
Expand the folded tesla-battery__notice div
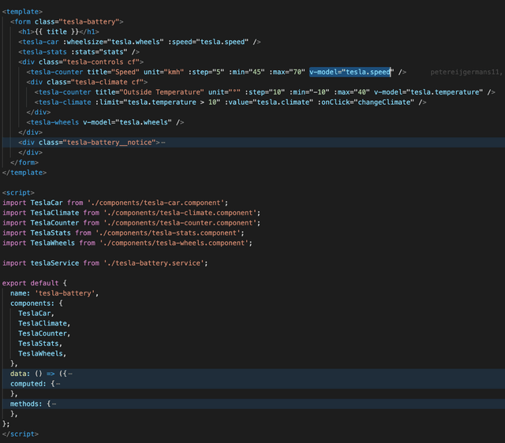coord(163,143)
